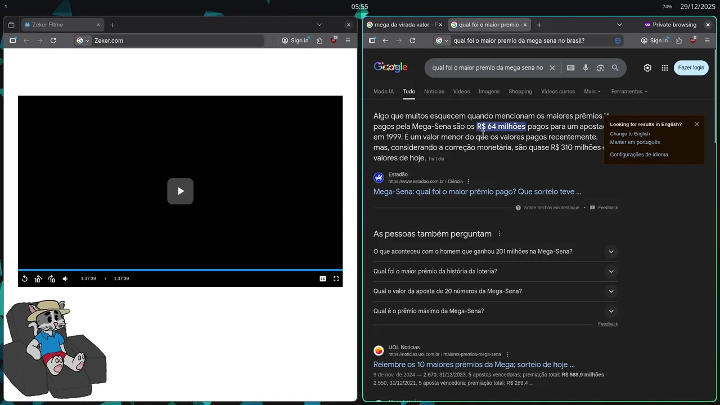Screen dimensions: 720x405
Task: Click the translate page icon in the address bar
Action: [x=618, y=40]
